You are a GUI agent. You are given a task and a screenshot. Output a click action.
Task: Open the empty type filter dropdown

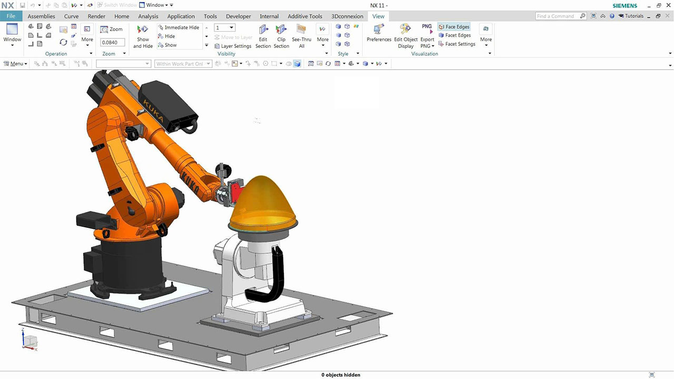pyautogui.click(x=123, y=64)
